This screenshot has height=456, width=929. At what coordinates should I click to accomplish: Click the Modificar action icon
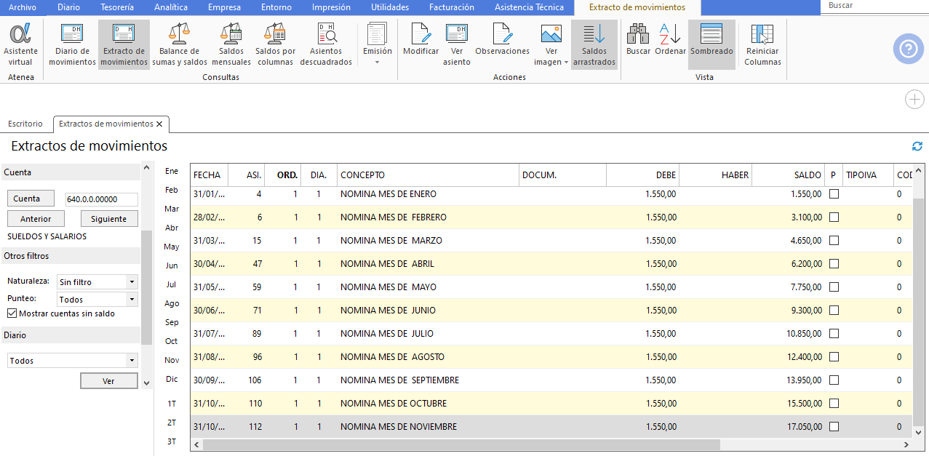pos(421,39)
